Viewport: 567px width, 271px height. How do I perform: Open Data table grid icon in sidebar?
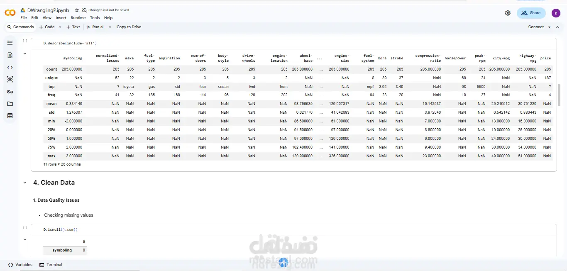[x=10, y=116]
